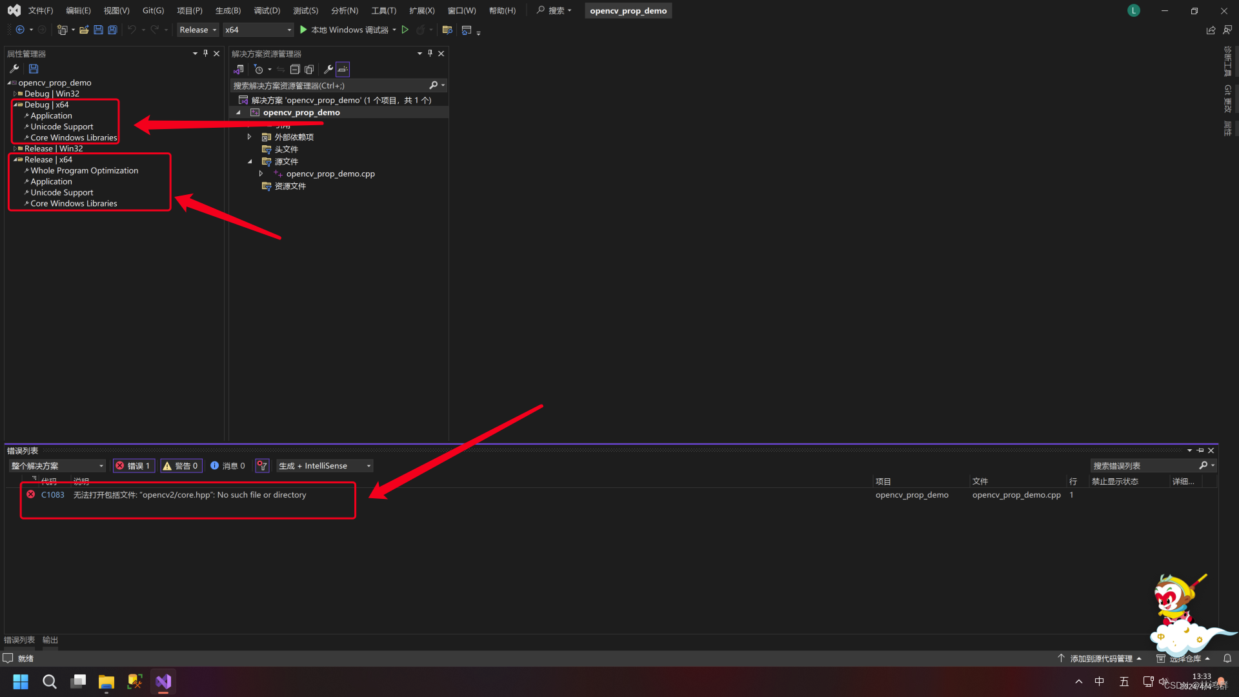Toggle the Errors 1 filter button
This screenshot has height=697, width=1239.
pos(133,465)
